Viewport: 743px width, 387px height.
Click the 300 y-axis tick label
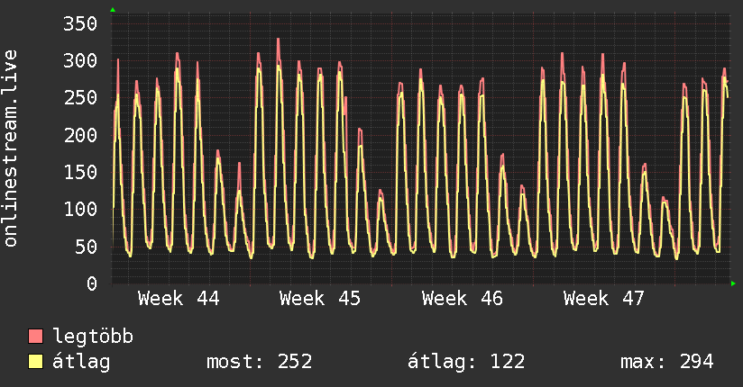coord(80,60)
